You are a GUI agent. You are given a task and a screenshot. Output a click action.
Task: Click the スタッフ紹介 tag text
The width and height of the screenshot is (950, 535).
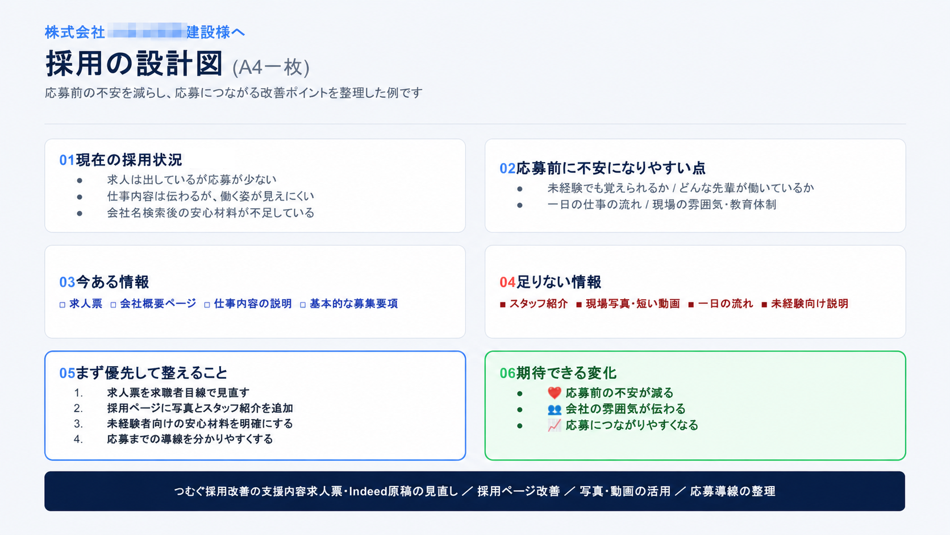(539, 304)
